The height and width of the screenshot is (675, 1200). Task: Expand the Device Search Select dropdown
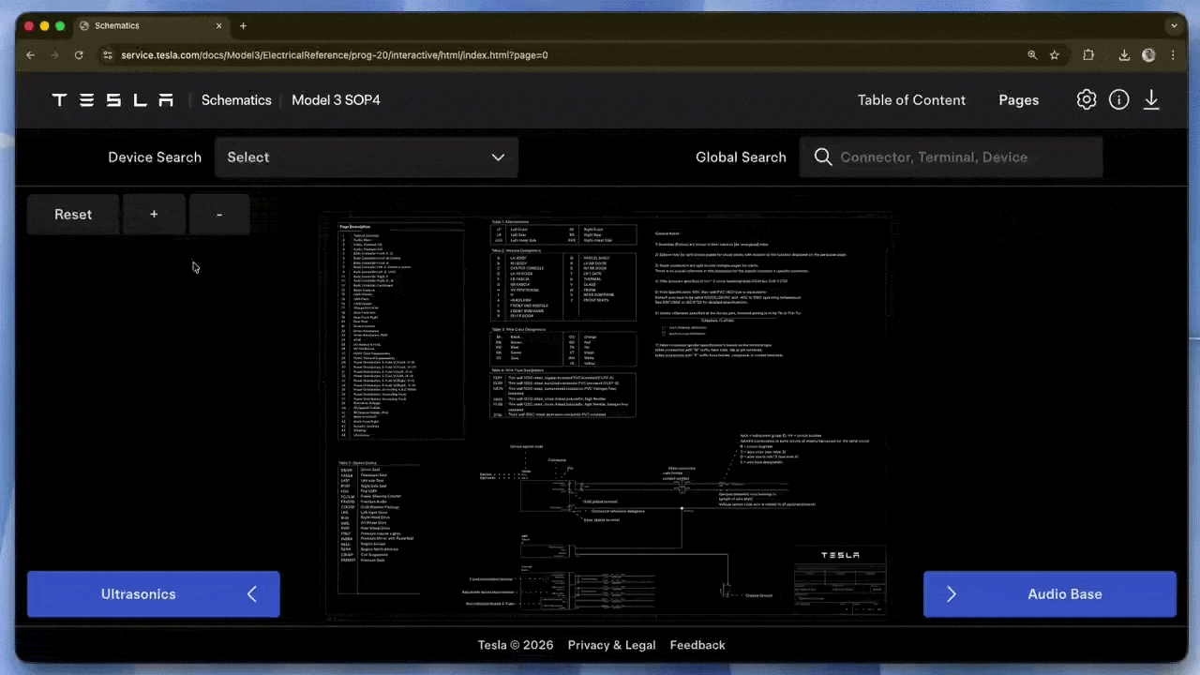367,157
